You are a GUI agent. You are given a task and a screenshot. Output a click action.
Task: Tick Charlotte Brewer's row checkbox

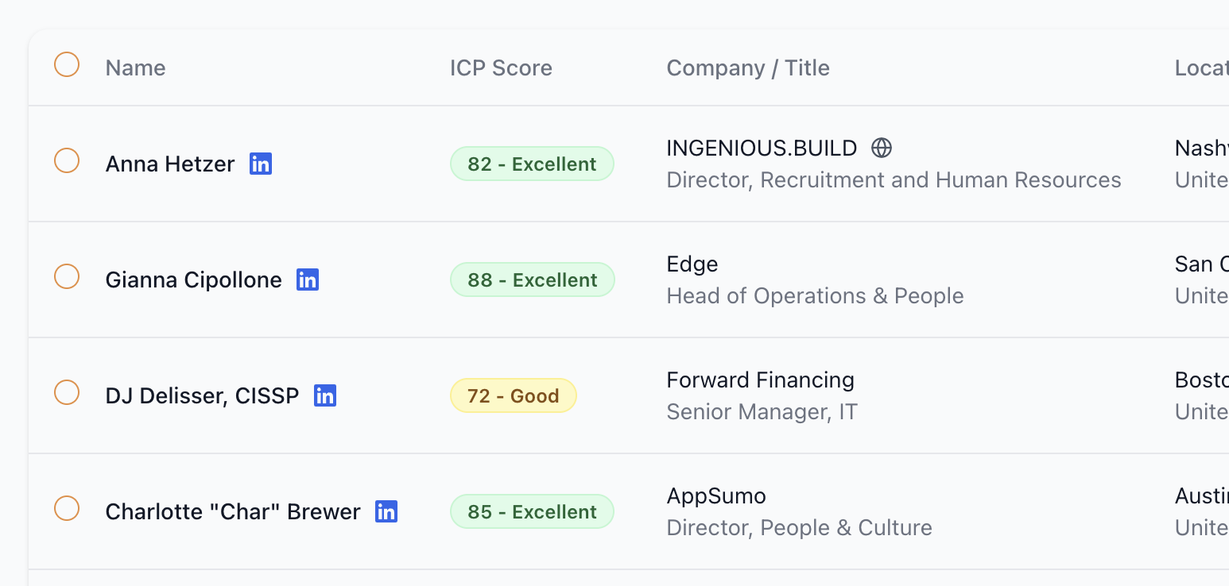click(x=67, y=508)
